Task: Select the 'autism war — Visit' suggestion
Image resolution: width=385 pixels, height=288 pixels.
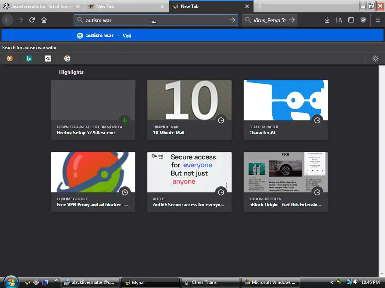Action: point(192,36)
